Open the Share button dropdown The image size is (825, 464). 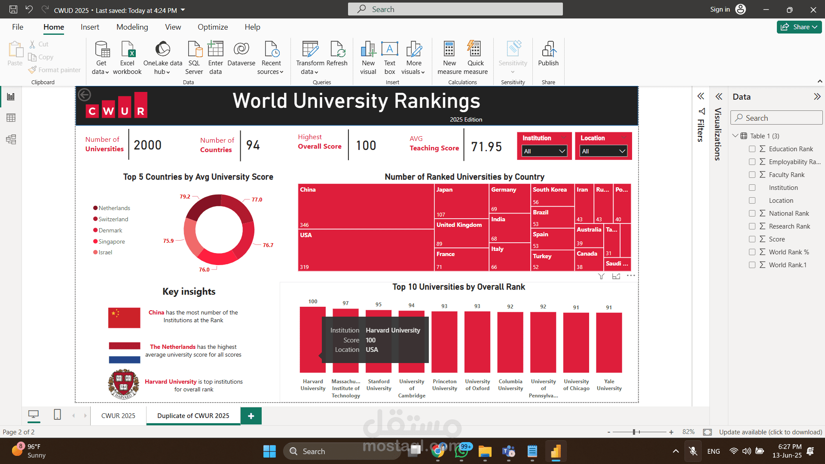point(799,27)
